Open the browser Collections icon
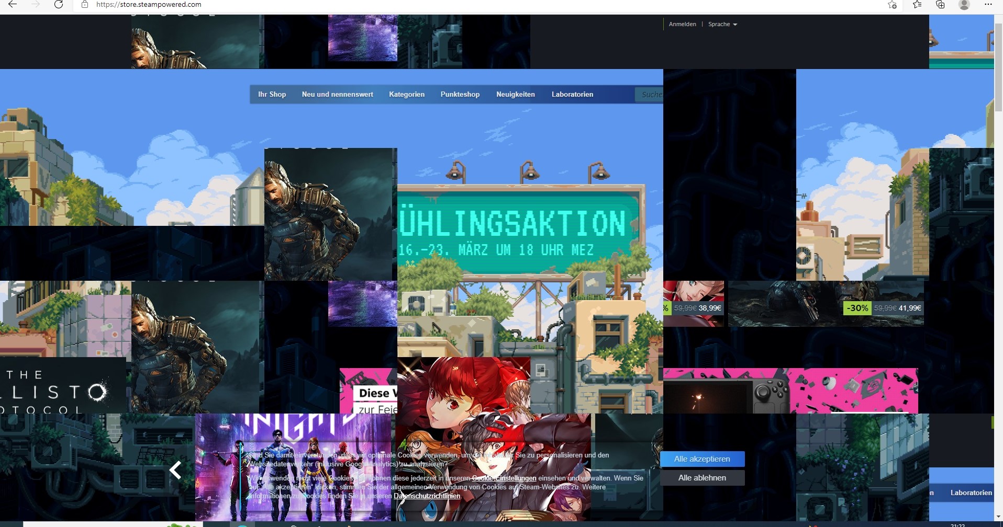Viewport: 1003px width, 527px height. [940, 4]
